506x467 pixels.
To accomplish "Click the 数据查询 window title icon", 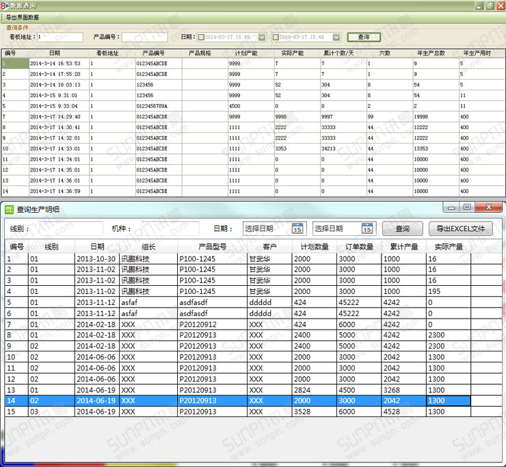I will point(5,5).
